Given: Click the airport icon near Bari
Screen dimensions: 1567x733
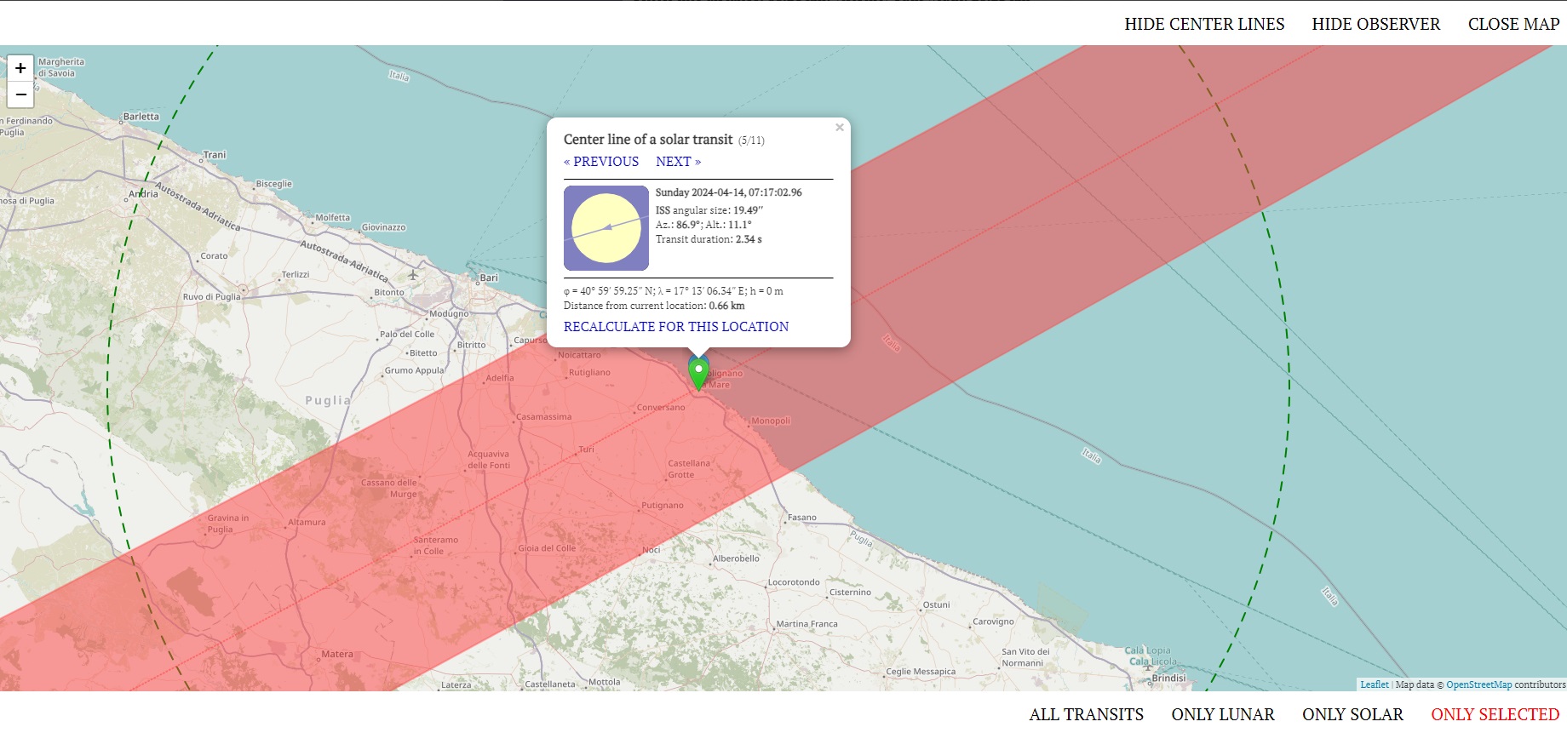Looking at the screenshot, I should (x=413, y=274).
